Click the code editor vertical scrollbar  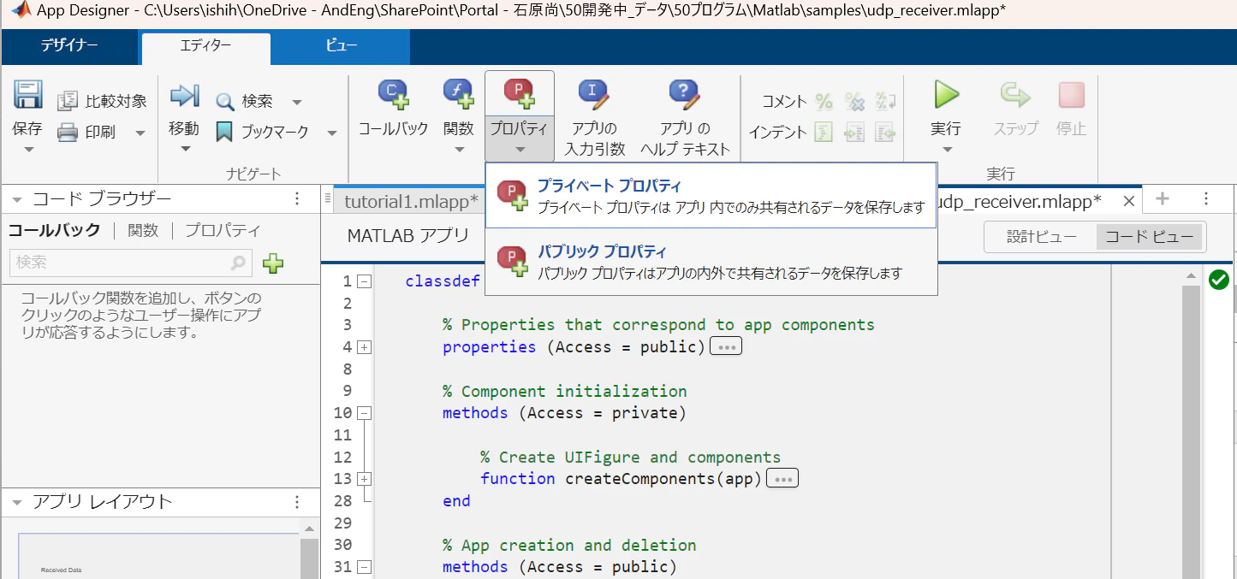point(1191,432)
